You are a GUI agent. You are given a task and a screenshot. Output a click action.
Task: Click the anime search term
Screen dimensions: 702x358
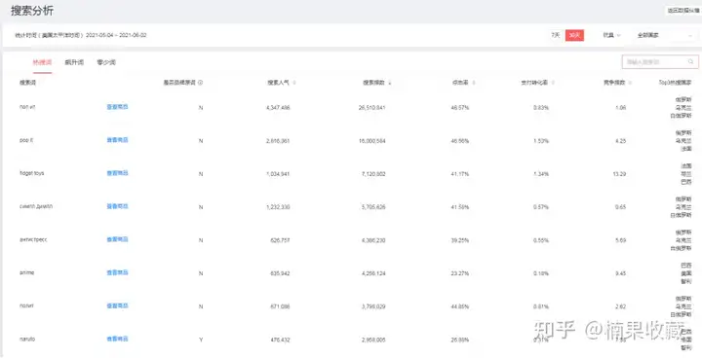27,272
